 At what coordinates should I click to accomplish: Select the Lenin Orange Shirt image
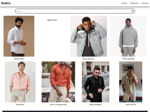tap(58, 82)
